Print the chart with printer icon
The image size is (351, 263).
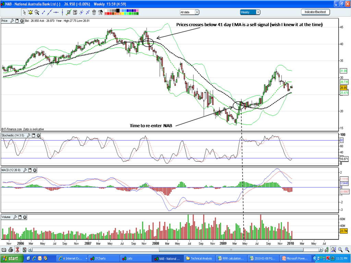pos(11,250)
